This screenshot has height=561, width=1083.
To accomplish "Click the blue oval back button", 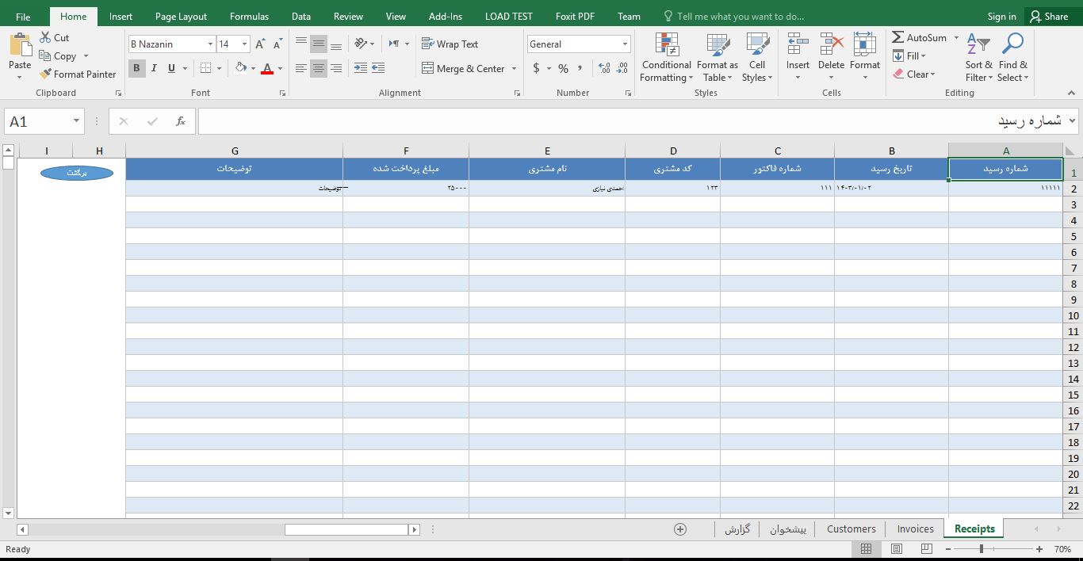I will (77, 172).
